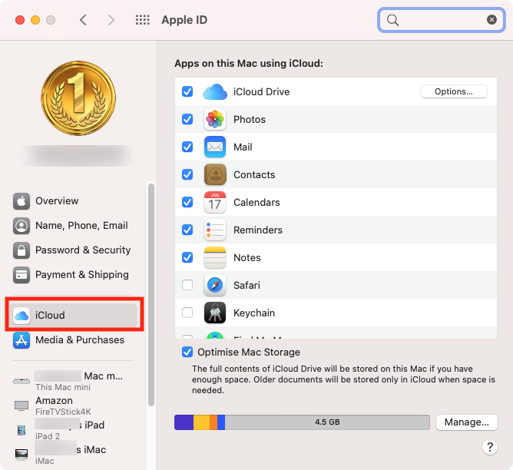Image resolution: width=513 pixels, height=470 pixels.
Task: Click the iPad device icon
Action: click(22, 430)
